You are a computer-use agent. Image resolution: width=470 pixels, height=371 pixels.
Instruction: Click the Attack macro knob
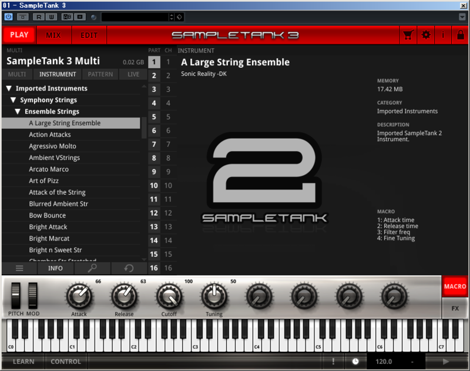point(79,296)
